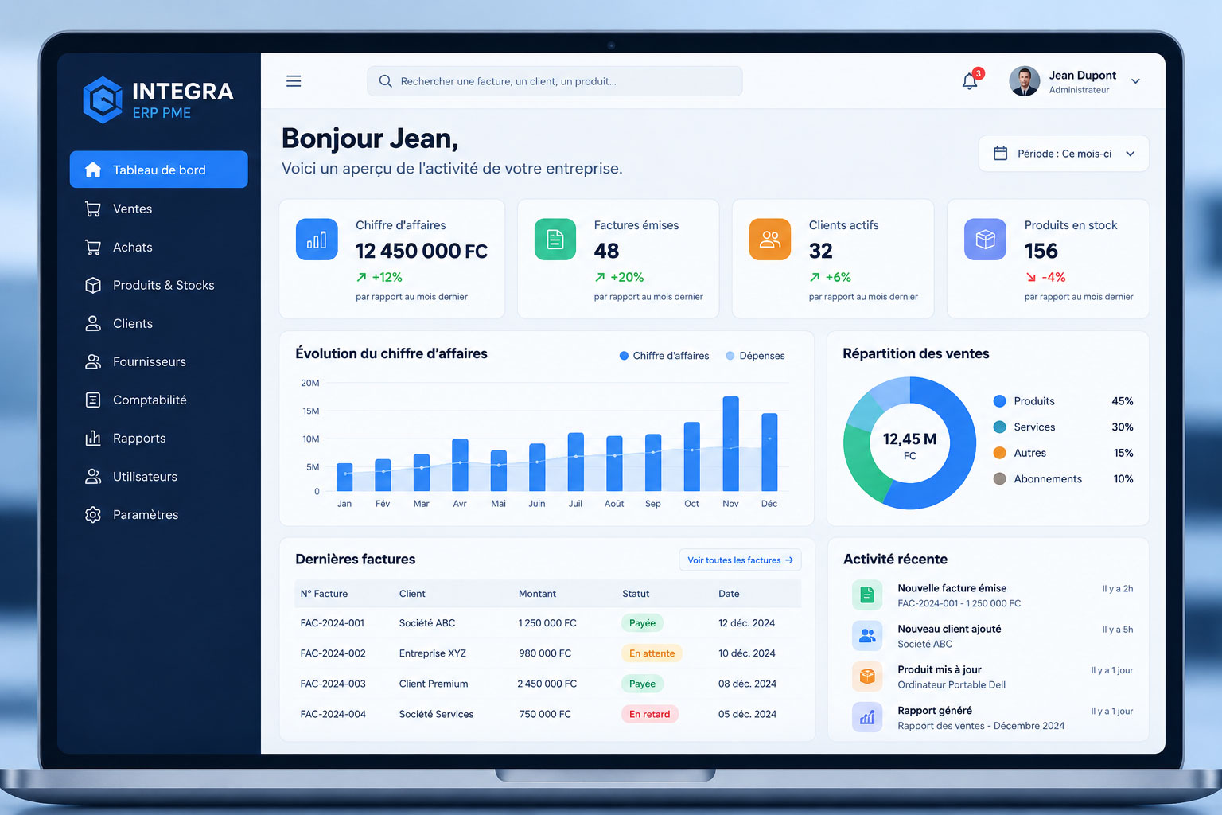Open the Jean Dupont account chevron
Screen dimensions: 1222x815
click(1136, 81)
